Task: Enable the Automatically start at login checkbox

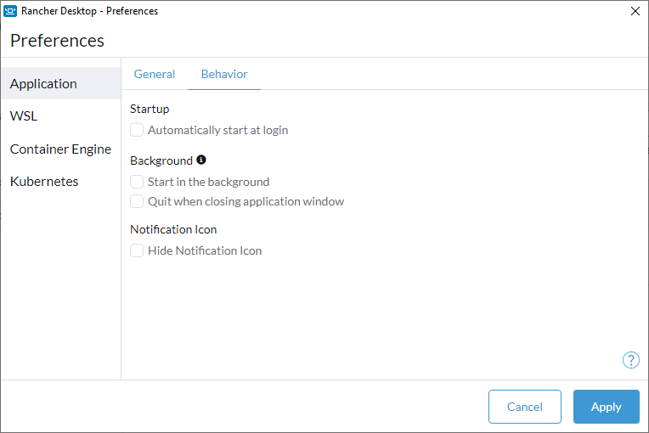Action: 137,130
